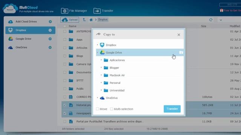Viewport: 241px width, 135px height.
Task: Select Google Drive as copy destination
Action: coord(140,52)
